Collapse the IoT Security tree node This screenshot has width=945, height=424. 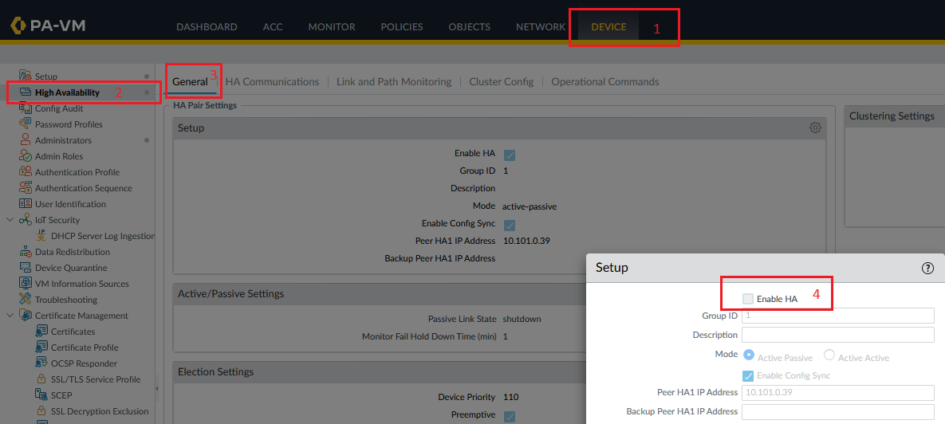[10, 220]
